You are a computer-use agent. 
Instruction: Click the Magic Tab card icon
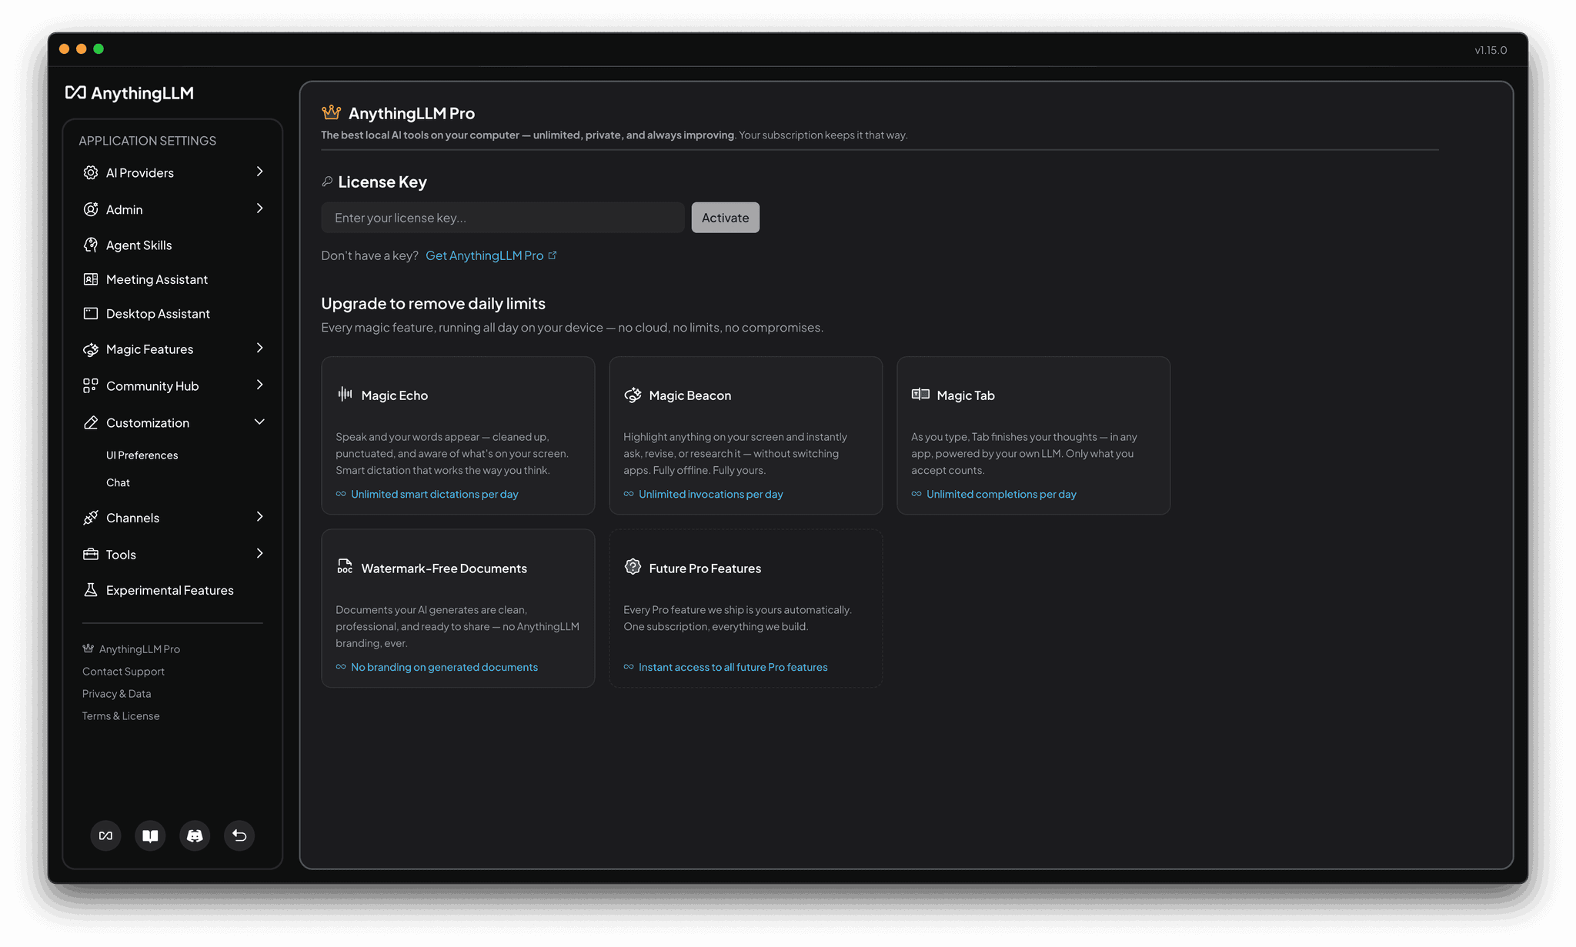[920, 395]
